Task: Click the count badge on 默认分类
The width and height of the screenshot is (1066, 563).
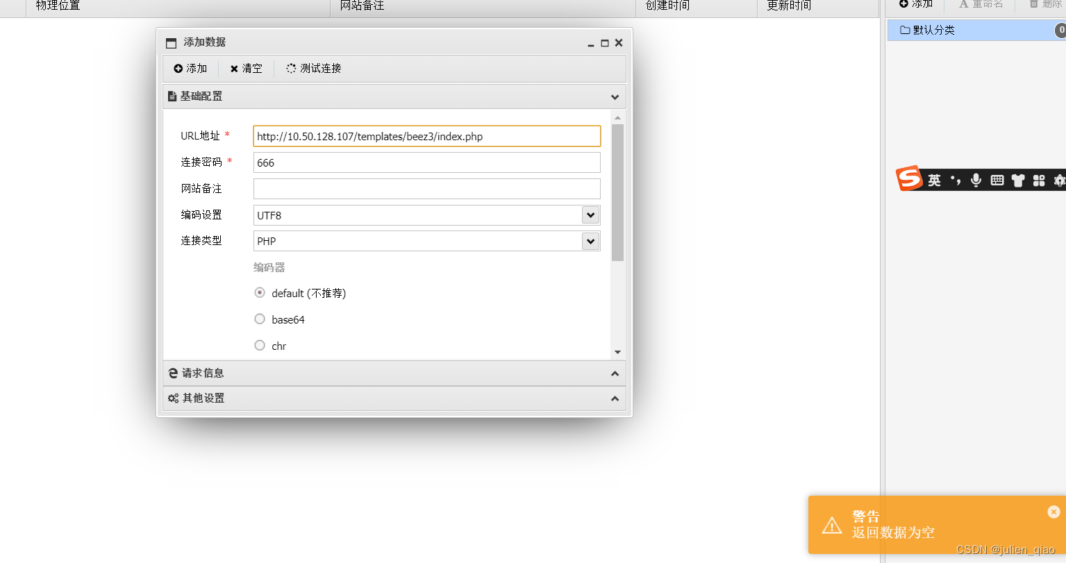Action: [x=1060, y=30]
